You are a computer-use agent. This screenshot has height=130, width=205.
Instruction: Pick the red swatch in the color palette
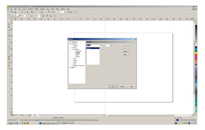[x=196, y=55]
